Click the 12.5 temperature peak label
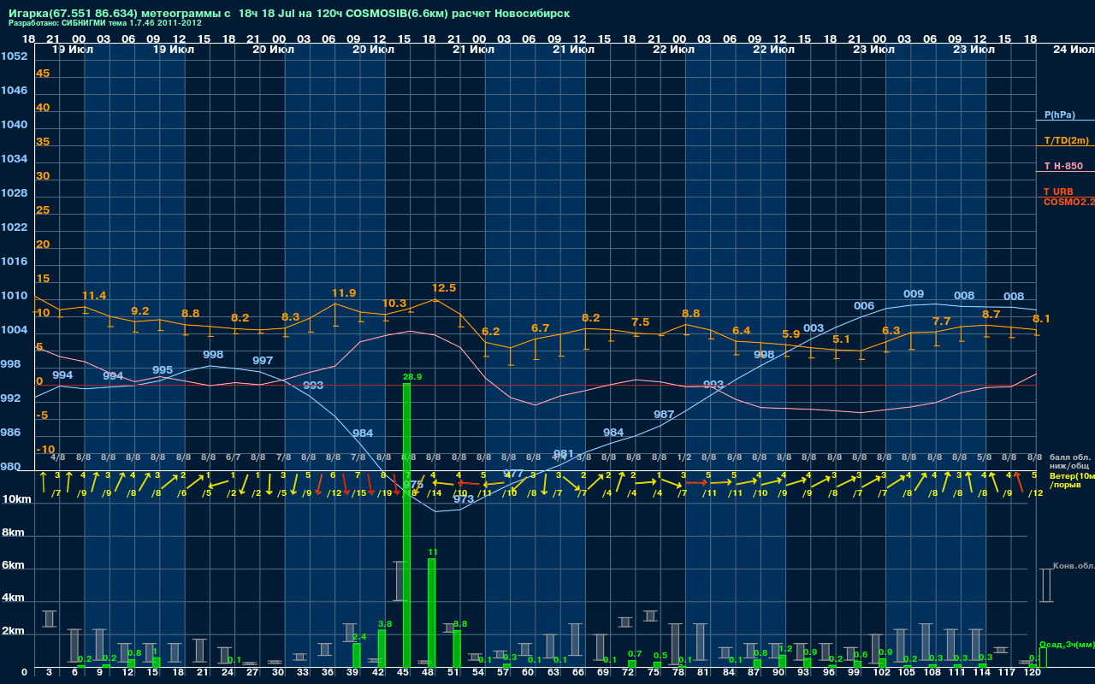Screen dimensions: 1095x684 [x=444, y=288]
